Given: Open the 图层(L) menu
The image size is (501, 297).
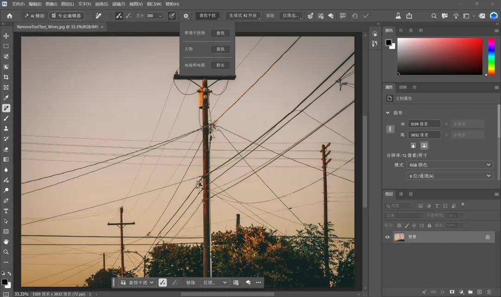Looking at the screenshot, I should tap(67, 4).
